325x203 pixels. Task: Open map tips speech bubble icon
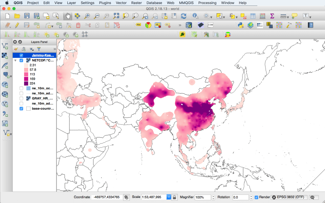[294, 16]
